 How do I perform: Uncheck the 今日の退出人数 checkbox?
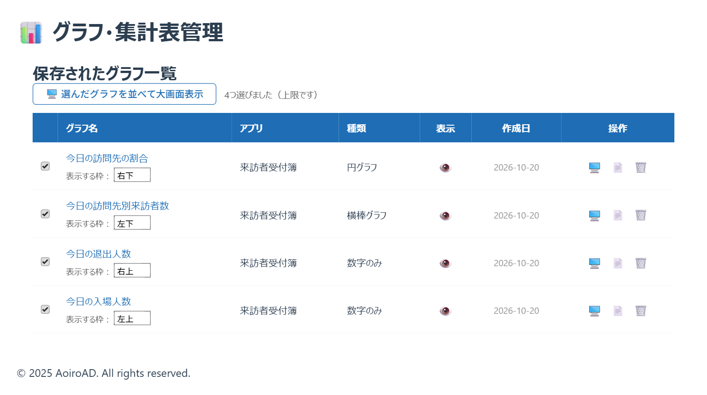tap(45, 262)
